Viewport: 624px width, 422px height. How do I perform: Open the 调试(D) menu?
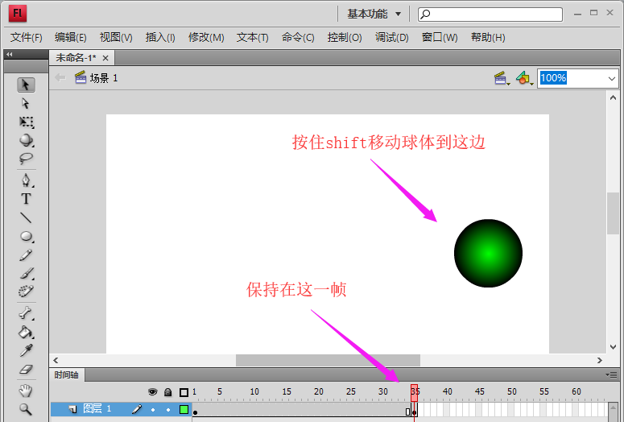click(391, 37)
